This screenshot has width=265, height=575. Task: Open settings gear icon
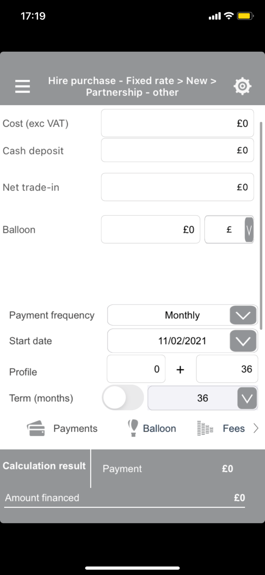(x=242, y=86)
